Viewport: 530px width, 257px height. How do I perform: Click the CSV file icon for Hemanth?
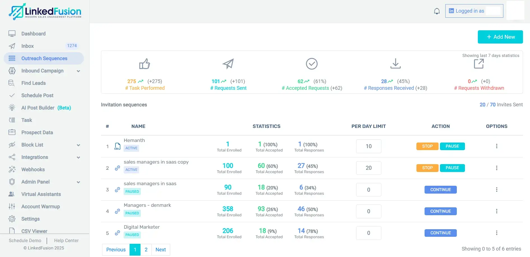point(117,146)
